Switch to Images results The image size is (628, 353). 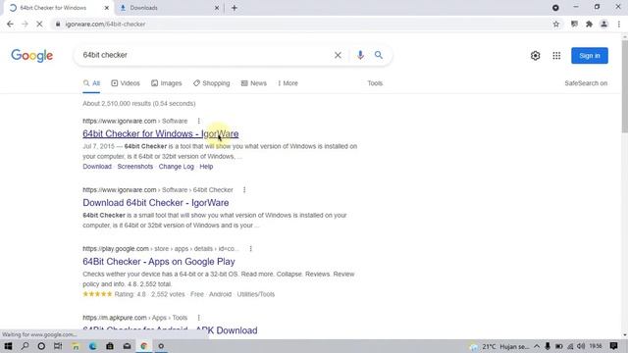[x=166, y=83]
